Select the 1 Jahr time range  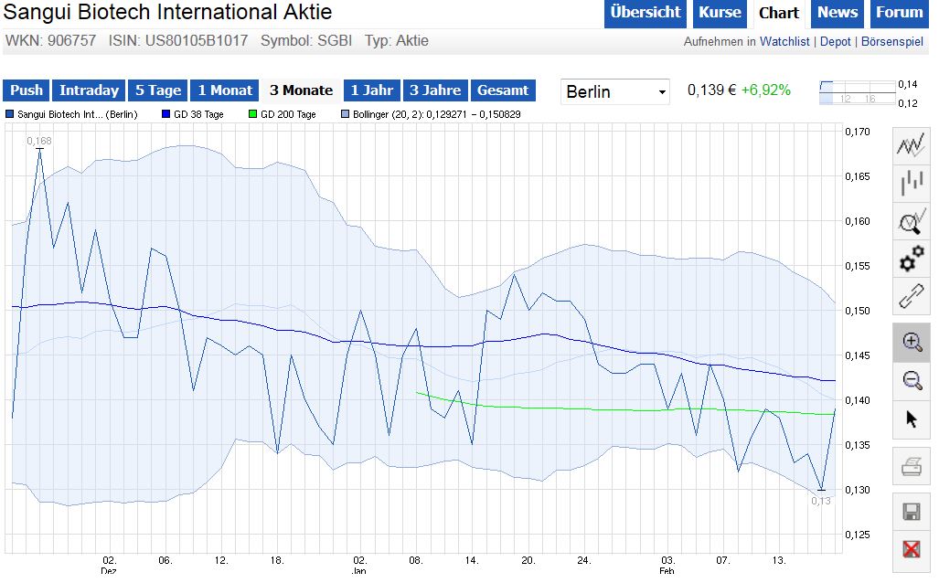(x=371, y=90)
